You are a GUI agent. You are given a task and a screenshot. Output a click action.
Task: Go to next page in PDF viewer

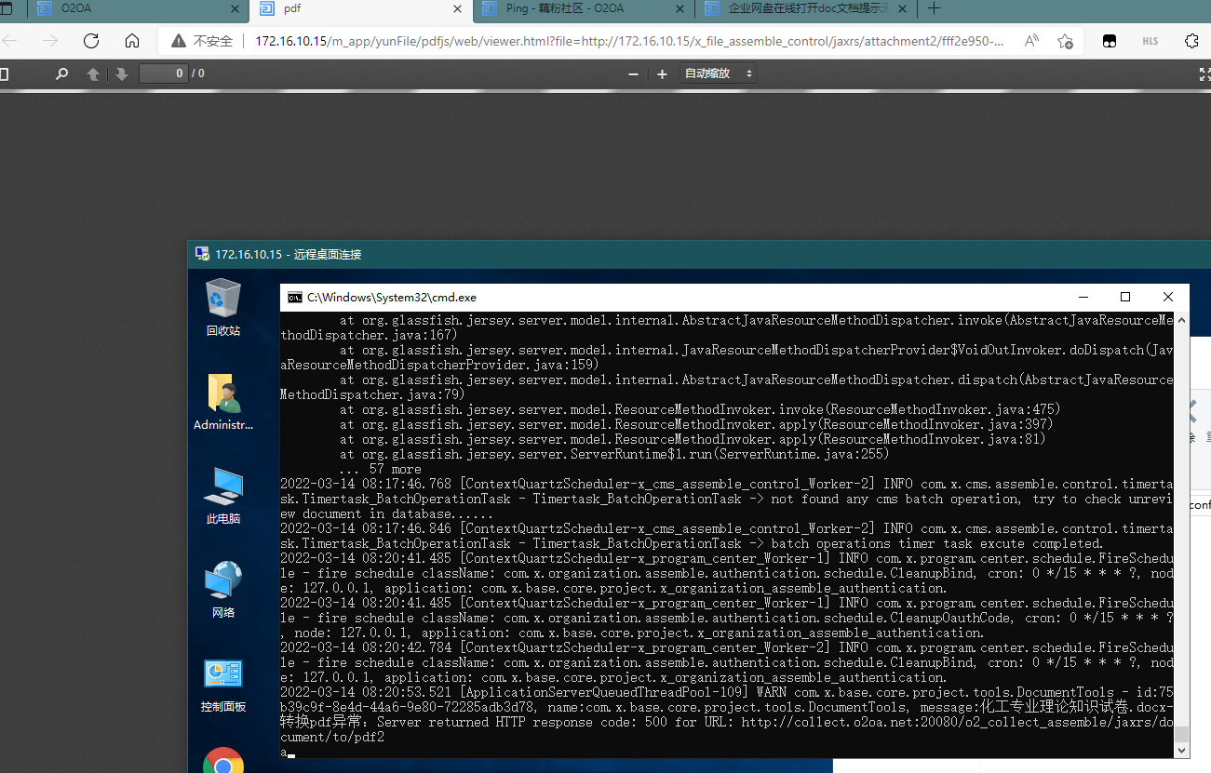click(x=121, y=73)
